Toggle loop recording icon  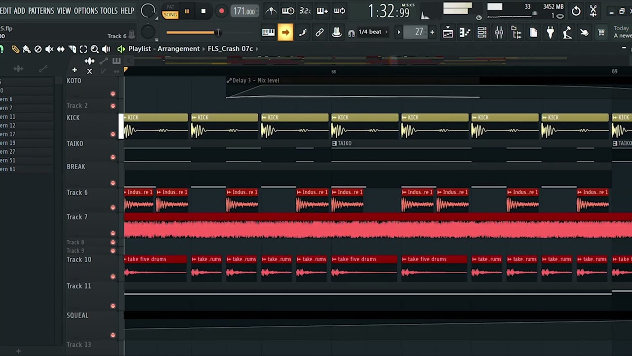[x=339, y=10]
